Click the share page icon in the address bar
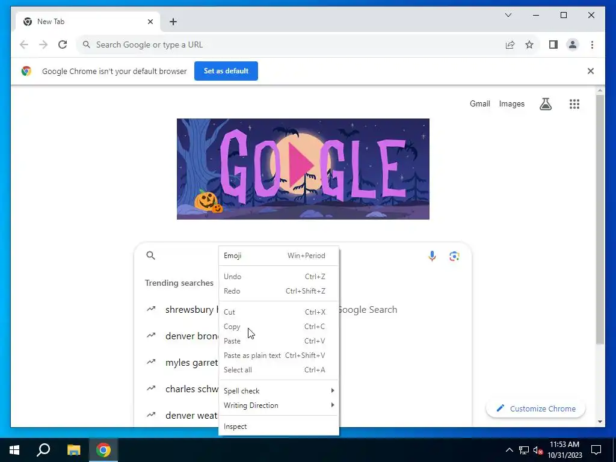Image resolution: width=616 pixels, height=462 pixels. point(510,45)
